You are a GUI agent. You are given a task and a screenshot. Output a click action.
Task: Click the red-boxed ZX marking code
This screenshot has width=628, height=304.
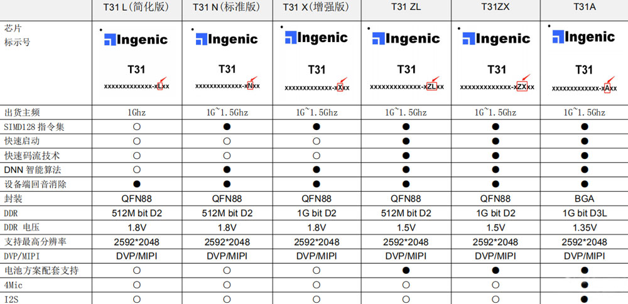coord(522,87)
